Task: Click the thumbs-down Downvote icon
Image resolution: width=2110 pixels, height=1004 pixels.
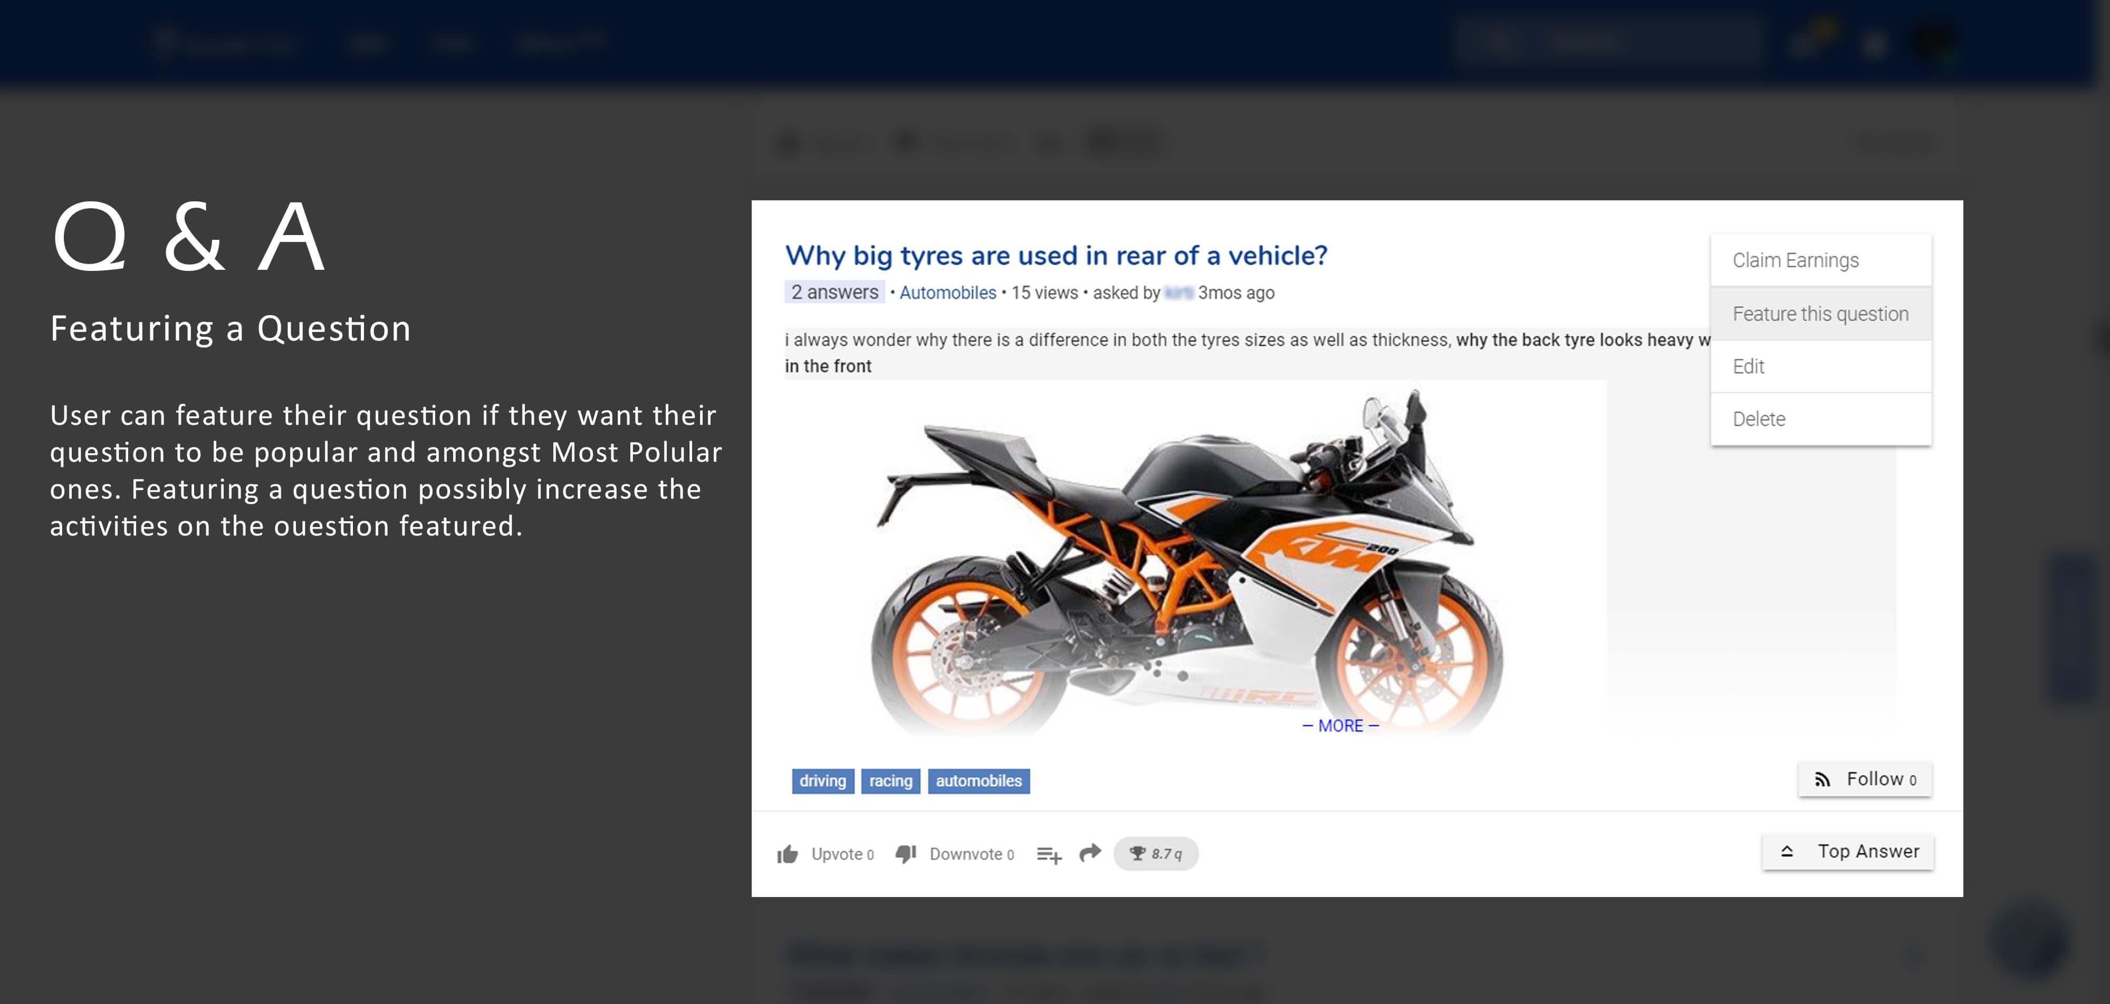Action: [x=905, y=854]
